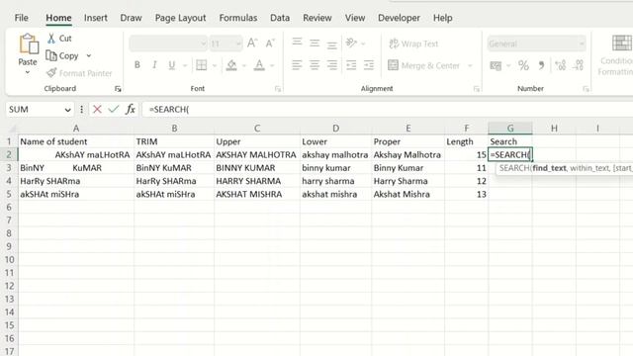The height and width of the screenshot is (356, 633).
Task: Select cell 'Akshay Malhotra' in Proper column
Action: (x=408, y=154)
